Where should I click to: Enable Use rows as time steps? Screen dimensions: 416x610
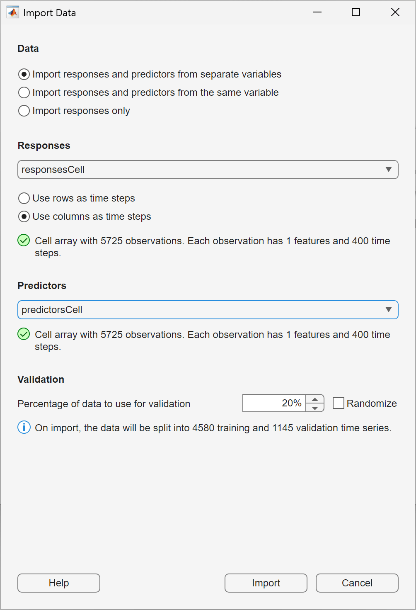click(x=24, y=198)
